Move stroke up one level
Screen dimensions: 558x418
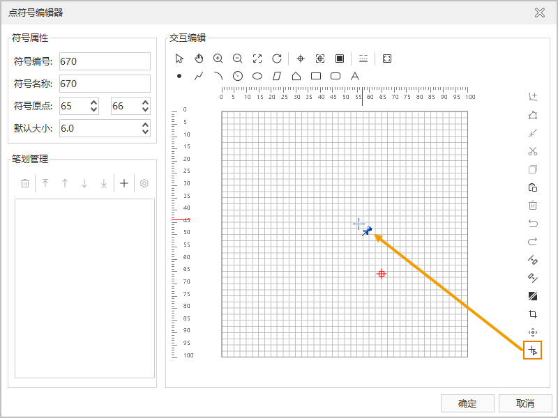point(65,183)
